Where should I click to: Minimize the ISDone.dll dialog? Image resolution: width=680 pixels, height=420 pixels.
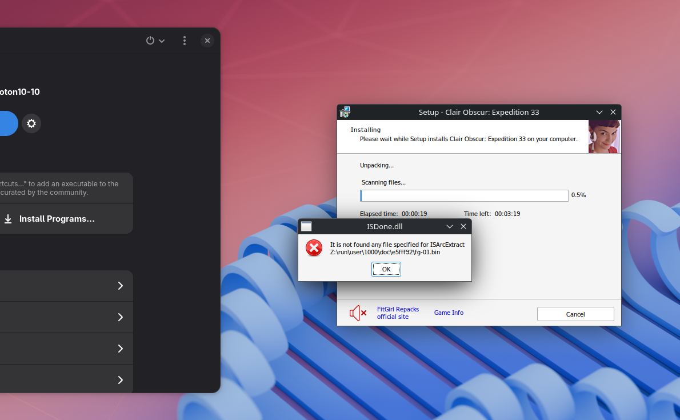click(450, 226)
